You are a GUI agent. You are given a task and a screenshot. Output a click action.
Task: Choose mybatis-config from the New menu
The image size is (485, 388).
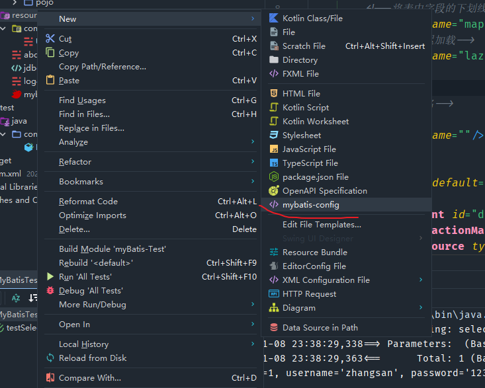click(x=310, y=205)
